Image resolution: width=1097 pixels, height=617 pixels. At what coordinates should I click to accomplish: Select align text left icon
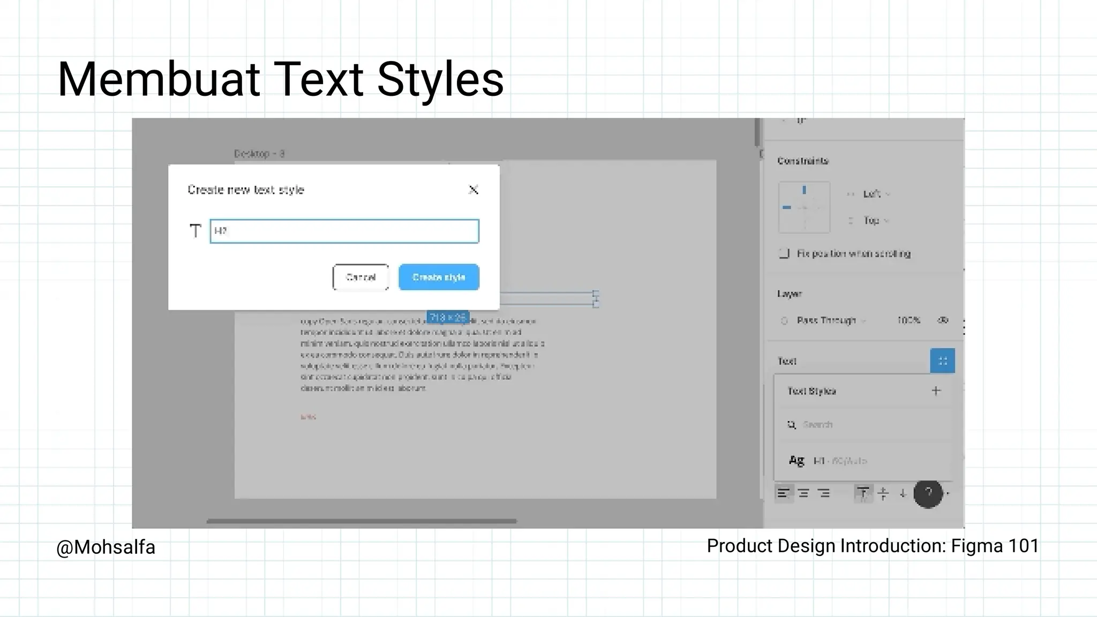coord(783,493)
